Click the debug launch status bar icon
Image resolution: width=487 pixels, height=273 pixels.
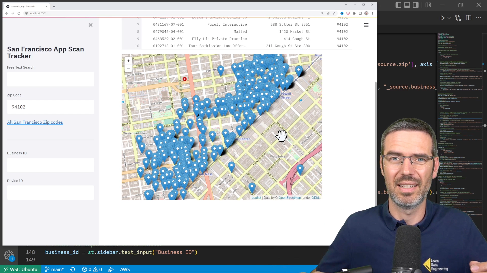point(111,269)
